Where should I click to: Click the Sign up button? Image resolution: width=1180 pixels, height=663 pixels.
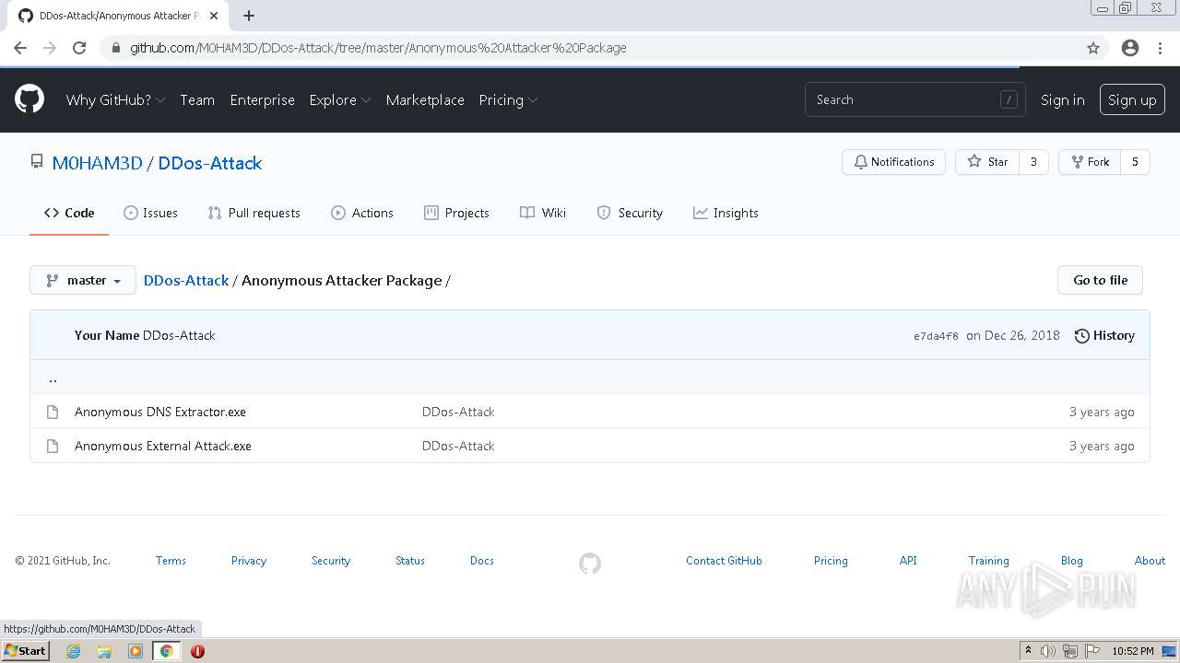point(1132,99)
